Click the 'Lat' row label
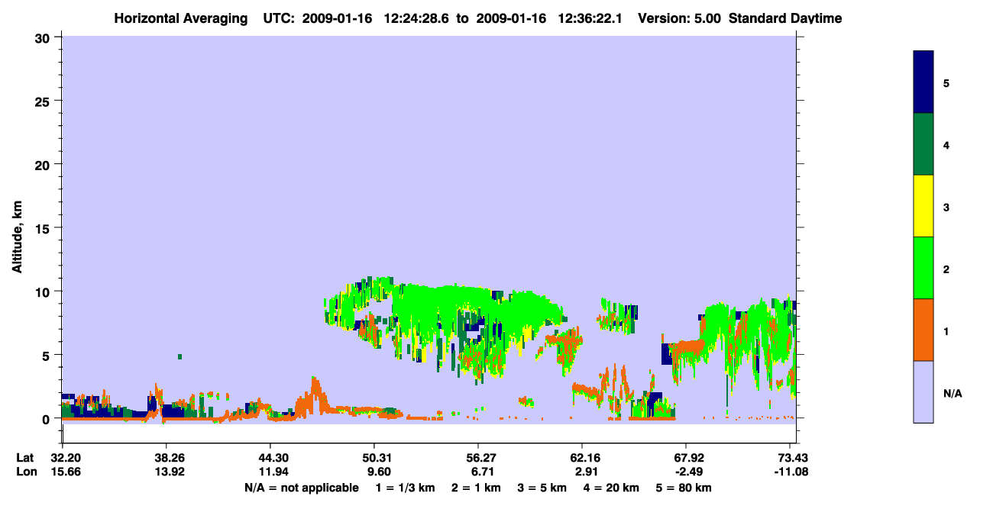The height and width of the screenshot is (509, 993). [x=25, y=458]
